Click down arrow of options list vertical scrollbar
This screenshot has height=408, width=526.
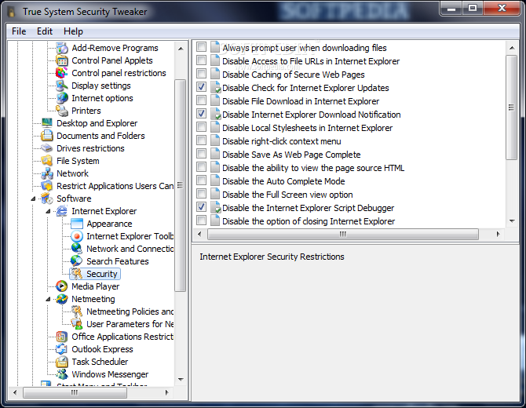coord(512,221)
